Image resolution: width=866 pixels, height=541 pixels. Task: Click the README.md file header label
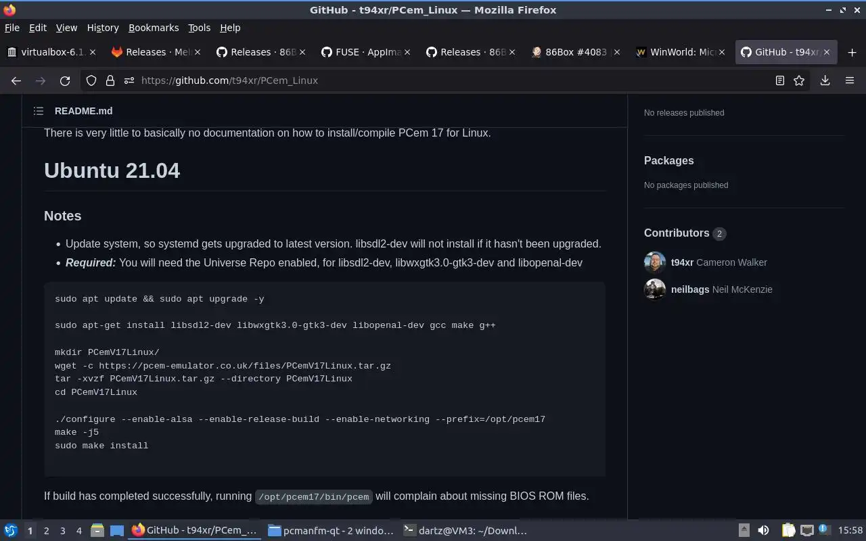(x=83, y=111)
